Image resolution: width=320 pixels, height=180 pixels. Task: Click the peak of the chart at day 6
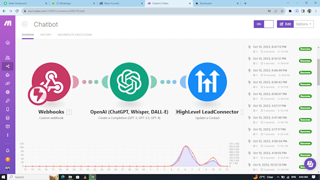186,146
